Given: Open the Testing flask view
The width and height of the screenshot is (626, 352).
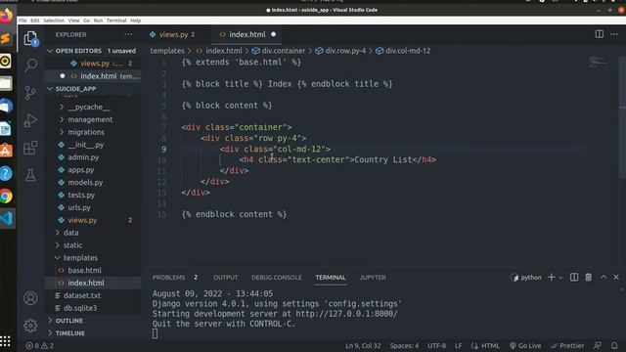Looking at the screenshot, I should 30,175.
